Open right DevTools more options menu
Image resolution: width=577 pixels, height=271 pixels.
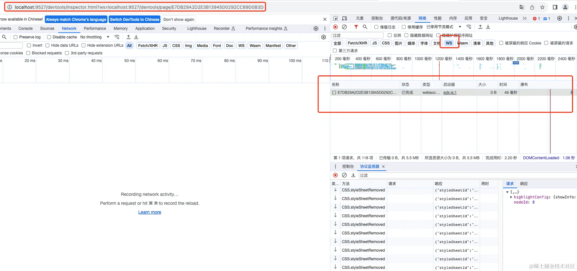(569, 18)
